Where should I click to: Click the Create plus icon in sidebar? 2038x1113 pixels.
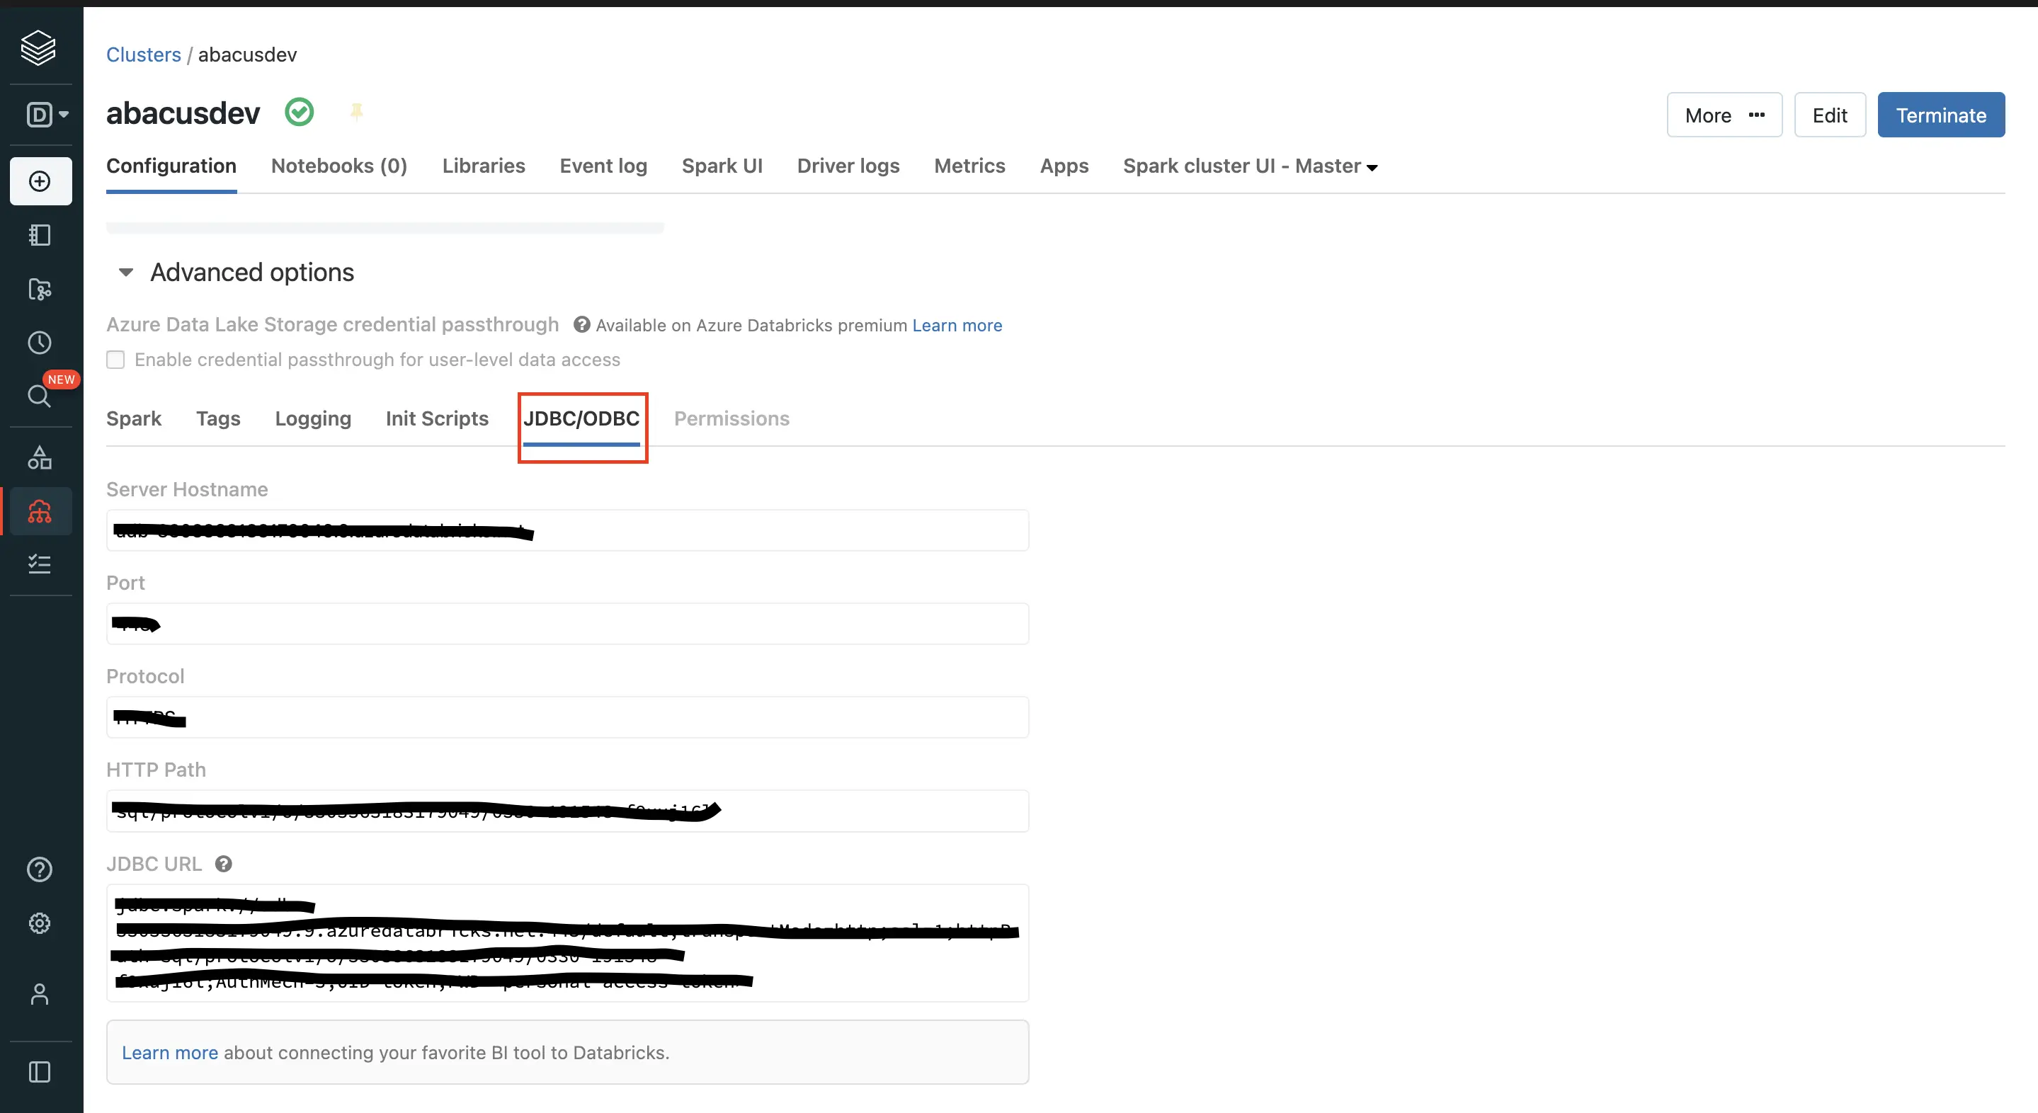click(39, 181)
